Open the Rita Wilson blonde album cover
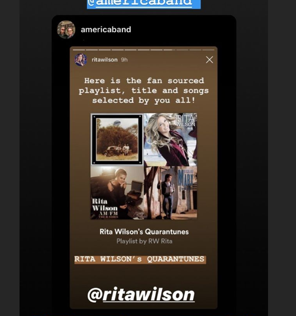Viewport: 296px width, 316px height. click(x=170, y=140)
